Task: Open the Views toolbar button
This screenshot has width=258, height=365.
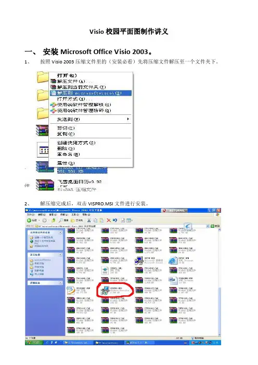Action: point(129,220)
